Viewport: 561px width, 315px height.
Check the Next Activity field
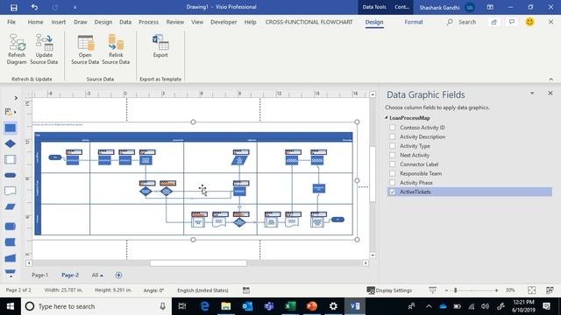[x=393, y=155]
